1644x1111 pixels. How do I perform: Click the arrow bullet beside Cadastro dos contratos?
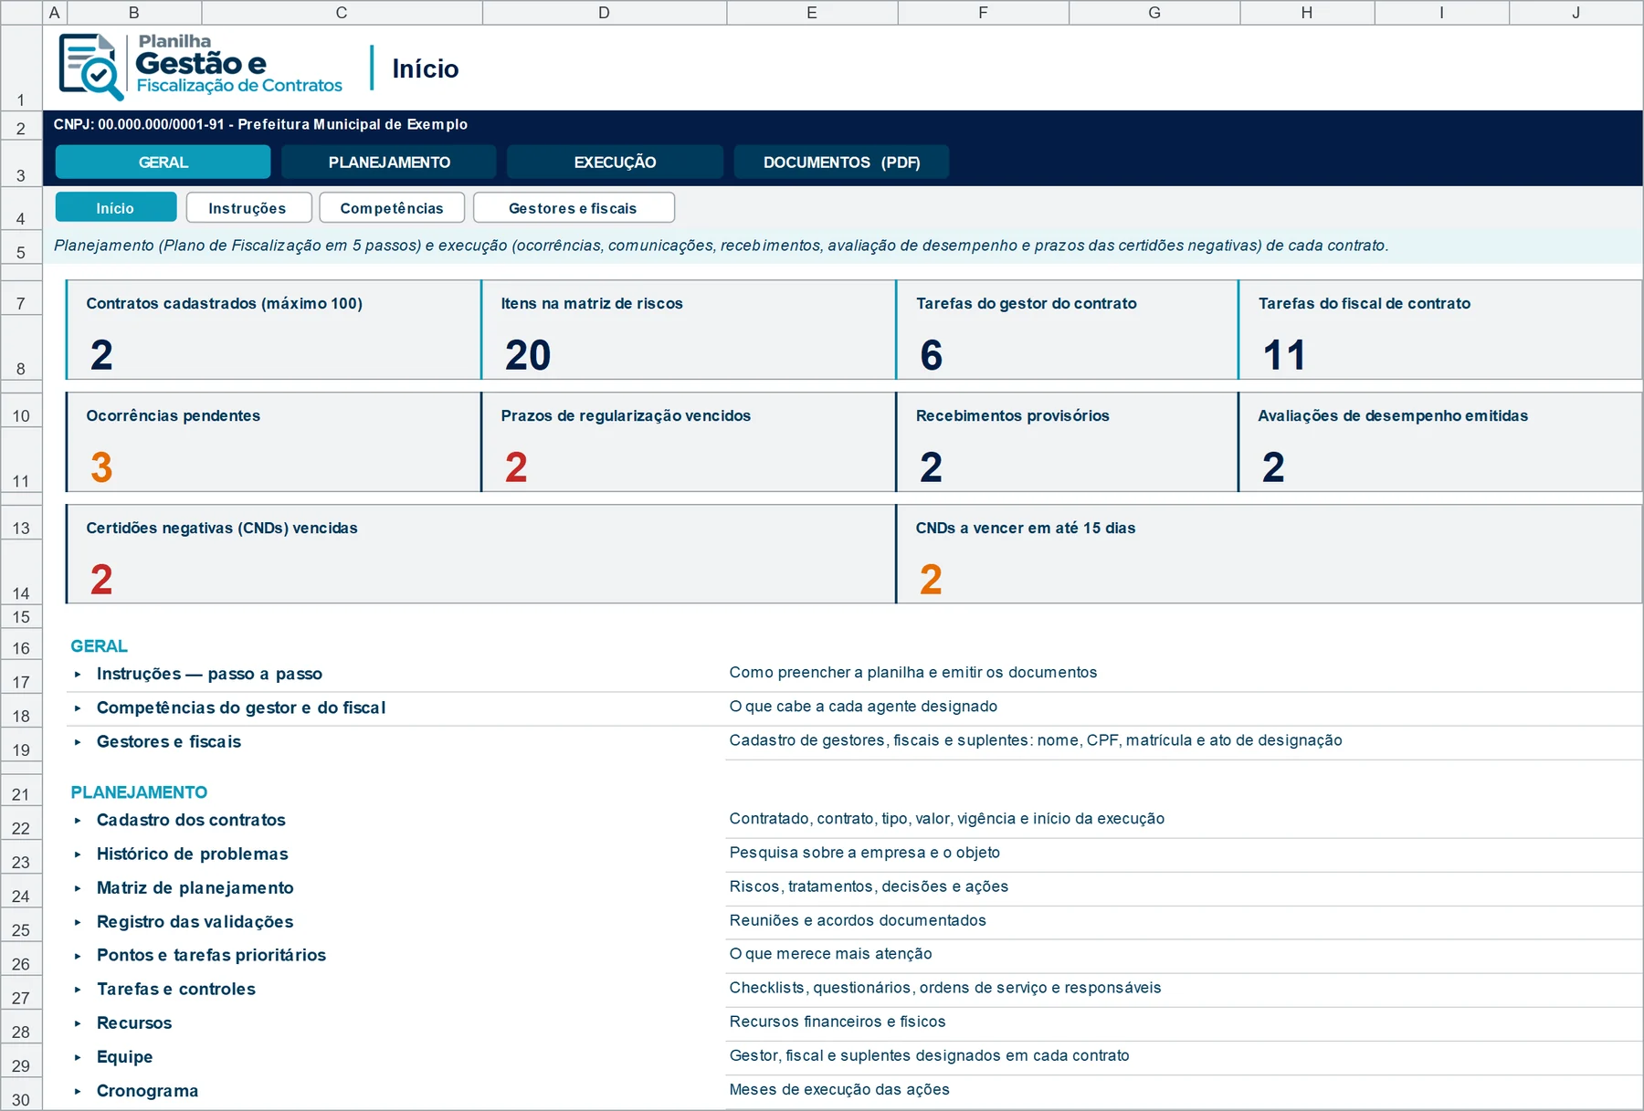(x=78, y=821)
